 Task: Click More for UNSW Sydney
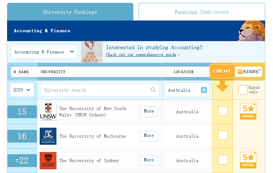pyautogui.click(x=149, y=111)
